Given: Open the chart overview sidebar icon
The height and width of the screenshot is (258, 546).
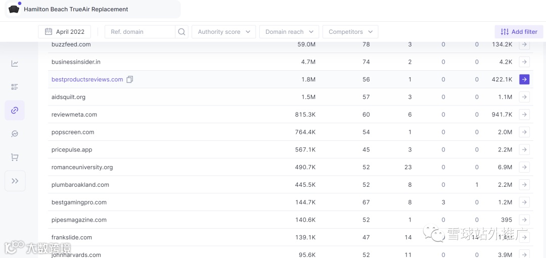Looking at the screenshot, I should click(15, 63).
